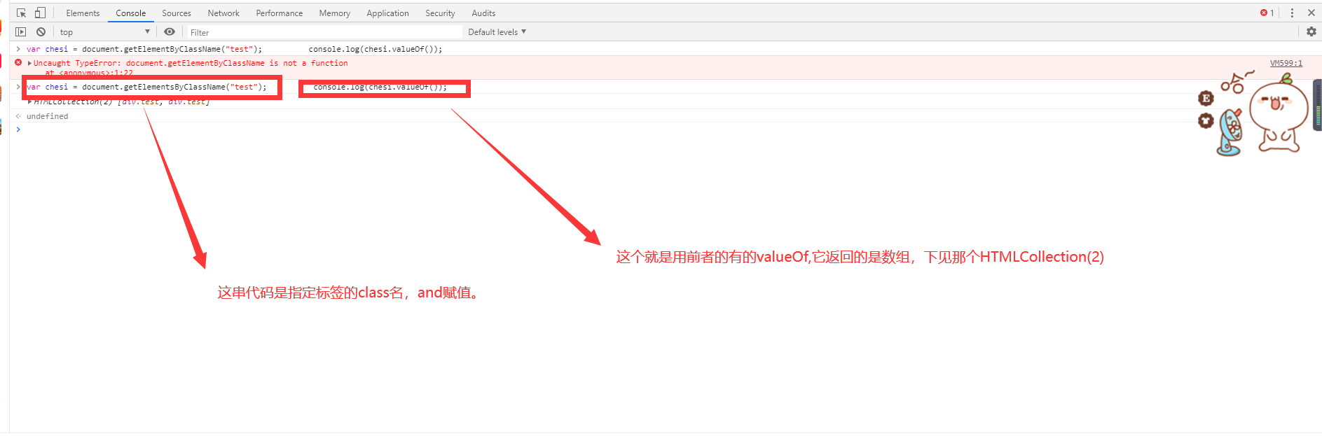
Task: Click the fan sticker image
Action: point(1230,132)
